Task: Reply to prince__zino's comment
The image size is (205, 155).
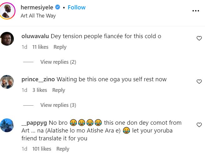Action: pos(59,90)
